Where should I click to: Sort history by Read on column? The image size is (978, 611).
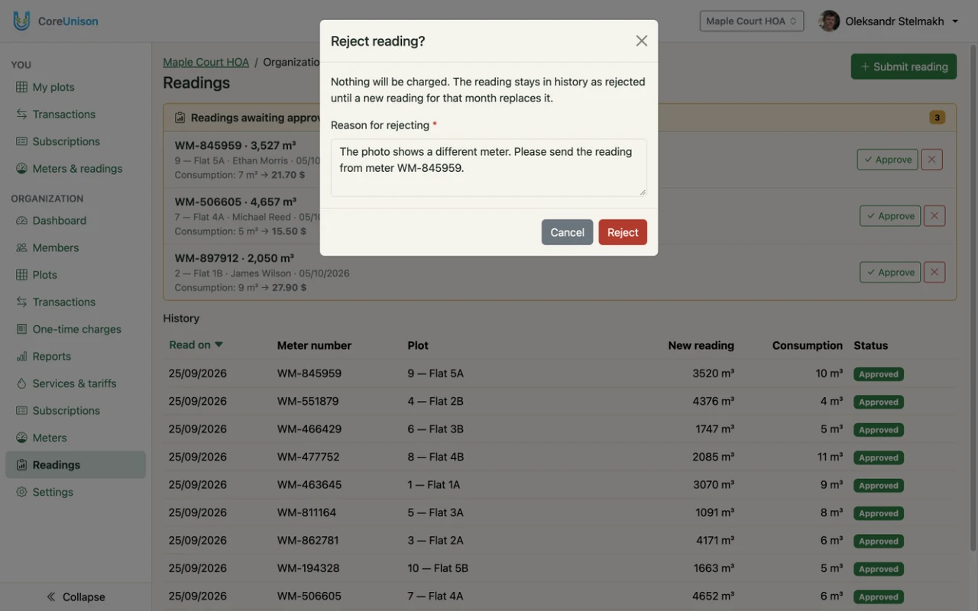tap(196, 345)
